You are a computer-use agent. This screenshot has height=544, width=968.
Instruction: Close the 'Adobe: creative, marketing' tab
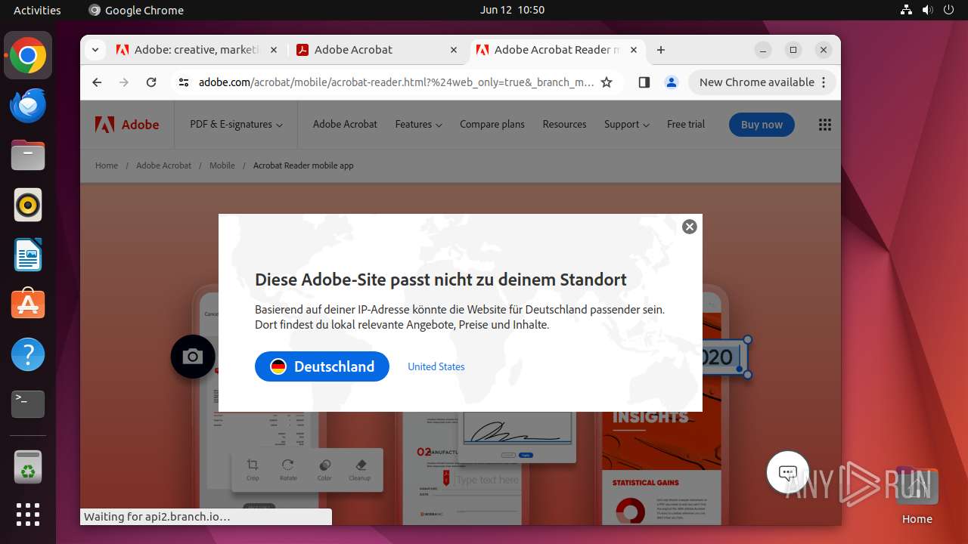pos(273,50)
